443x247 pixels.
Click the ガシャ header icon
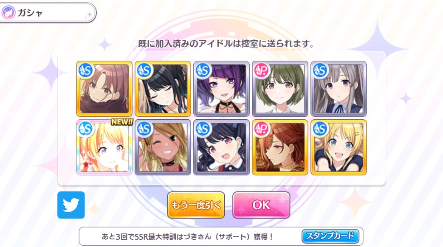(8, 13)
